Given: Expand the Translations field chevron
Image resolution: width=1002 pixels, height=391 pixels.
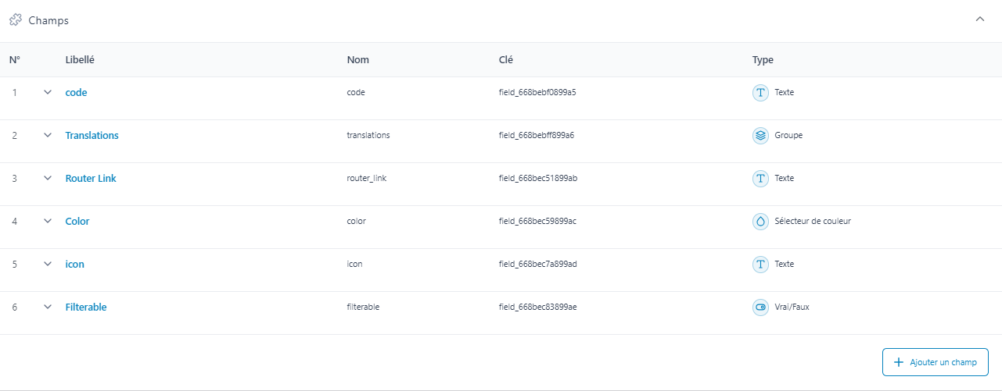Looking at the screenshot, I should point(48,135).
